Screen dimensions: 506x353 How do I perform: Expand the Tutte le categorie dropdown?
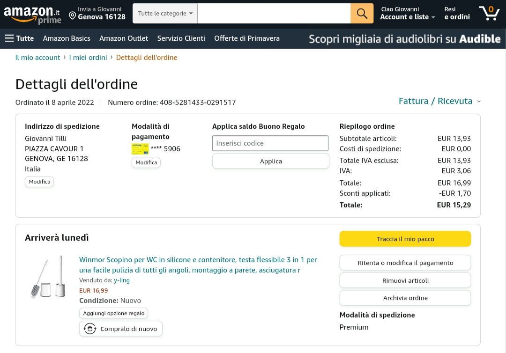165,14
